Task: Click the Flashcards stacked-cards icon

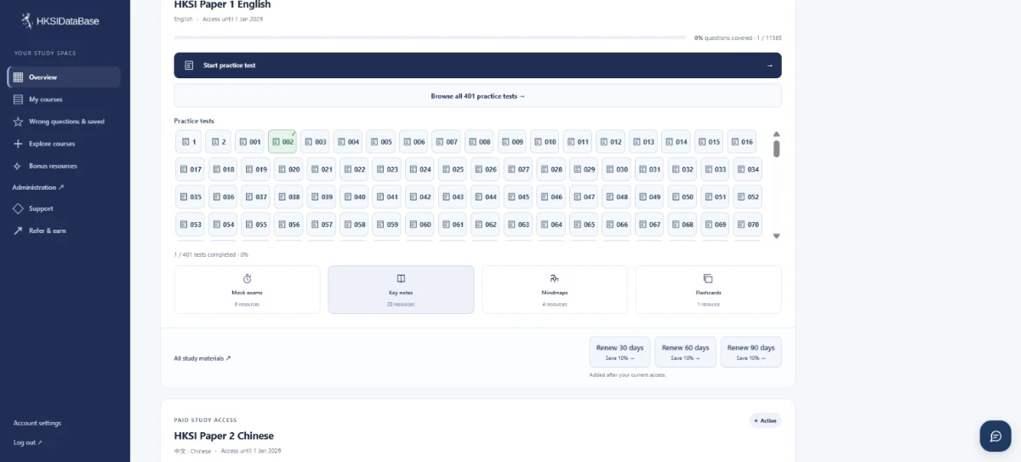Action: click(x=708, y=278)
